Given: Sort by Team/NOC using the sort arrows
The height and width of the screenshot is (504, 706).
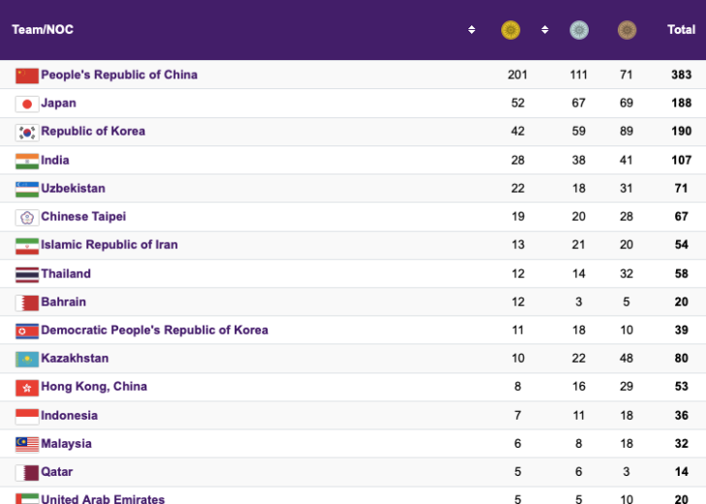Looking at the screenshot, I should pos(471,30).
